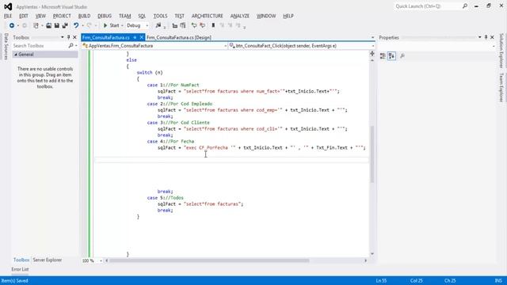The height and width of the screenshot is (285, 507).
Task: Open the VIEW menu
Action: click(x=40, y=16)
